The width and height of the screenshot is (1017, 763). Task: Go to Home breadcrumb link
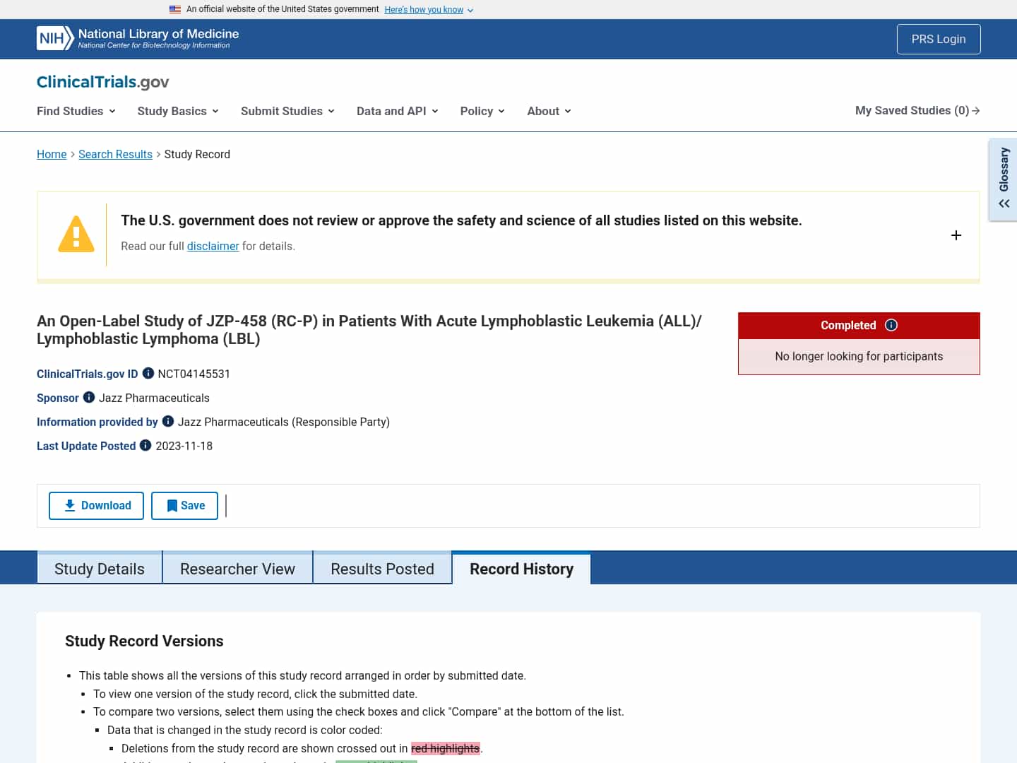pyautogui.click(x=52, y=154)
